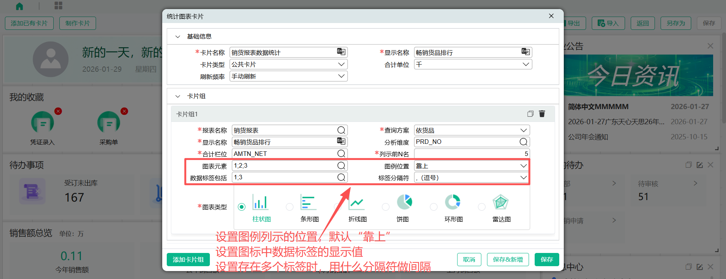Click the 列示前N名 input field

(x=472, y=154)
